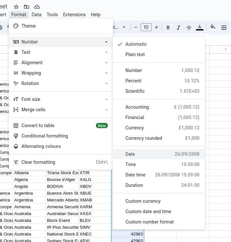Screen dimensions: 231x242
Task: Select Plain text format
Action: pyautogui.click(x=159, y=54)
